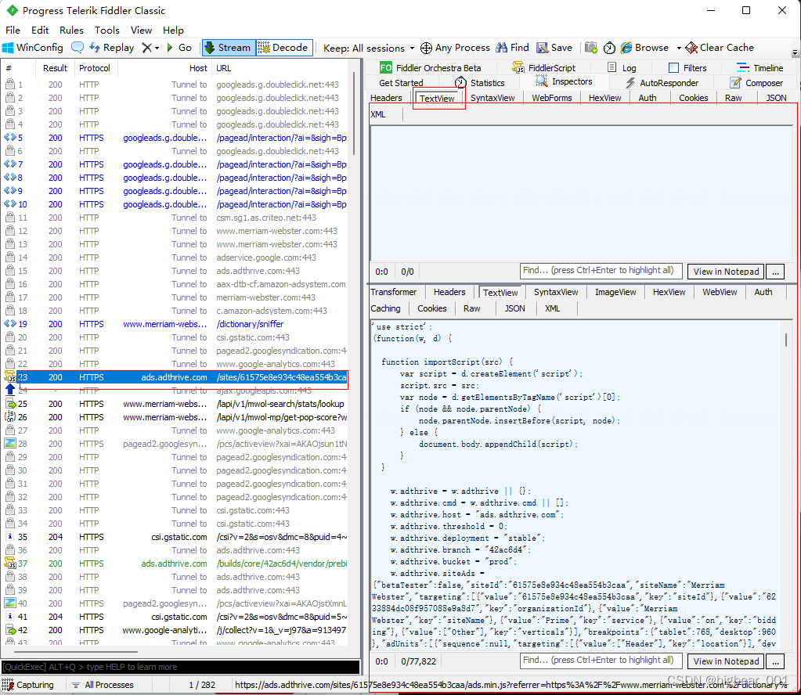Open WinConfig from the toolbar
This screenshot has height=695, width=801.
tap(33, 48)
